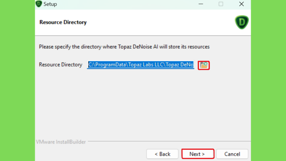Screen dimensions: 286x161
Task: Click the Resource Directory label beside the field
Action: coord(61,65)
